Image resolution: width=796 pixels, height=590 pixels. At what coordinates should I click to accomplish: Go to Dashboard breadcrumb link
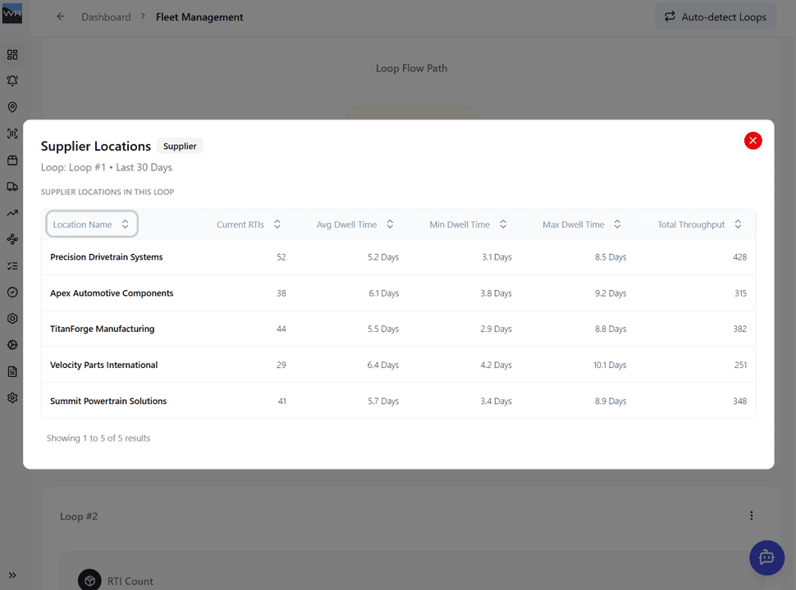click(106, 17)
